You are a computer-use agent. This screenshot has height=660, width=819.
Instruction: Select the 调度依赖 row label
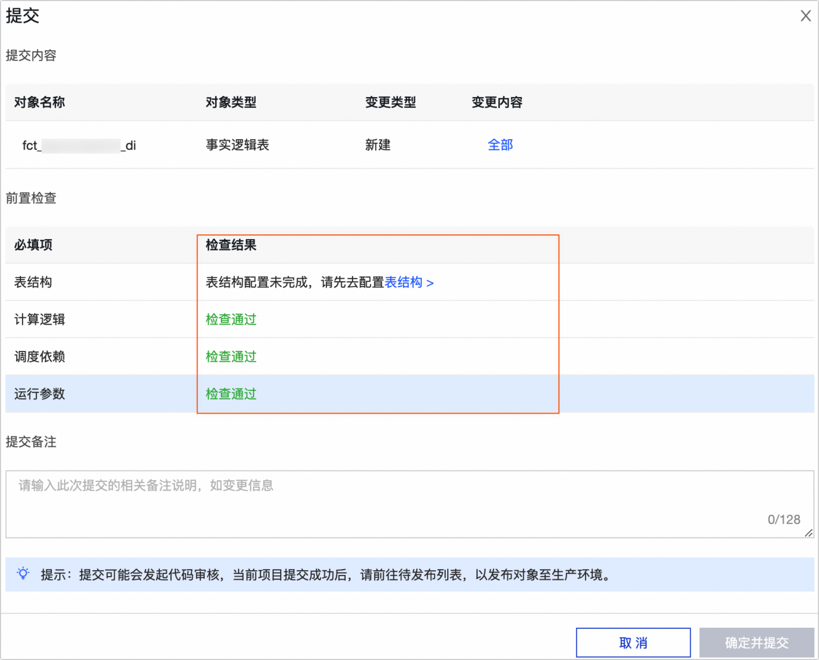coord(40,356)
